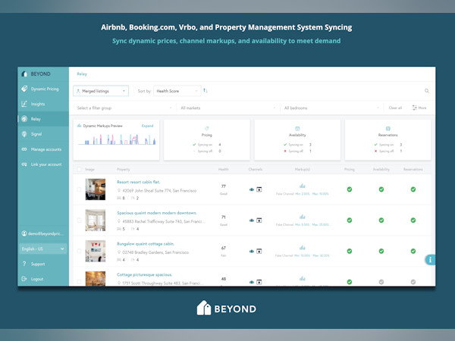This screenshot has width=455, height=341.
Task: Open the All bedrooms dropdown
Action: click(331, 108)
